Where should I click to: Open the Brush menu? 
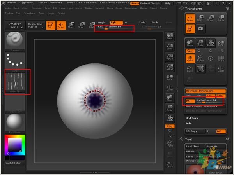(x=16, y=9)
